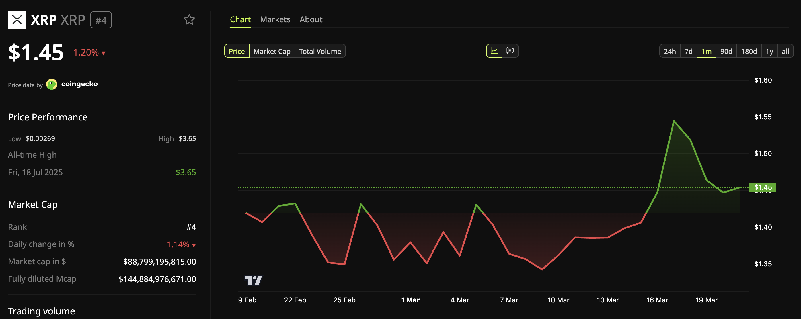The image size is (801, 319).
Task: Set chart range to 7d
Action: click(x=689, y=51)
